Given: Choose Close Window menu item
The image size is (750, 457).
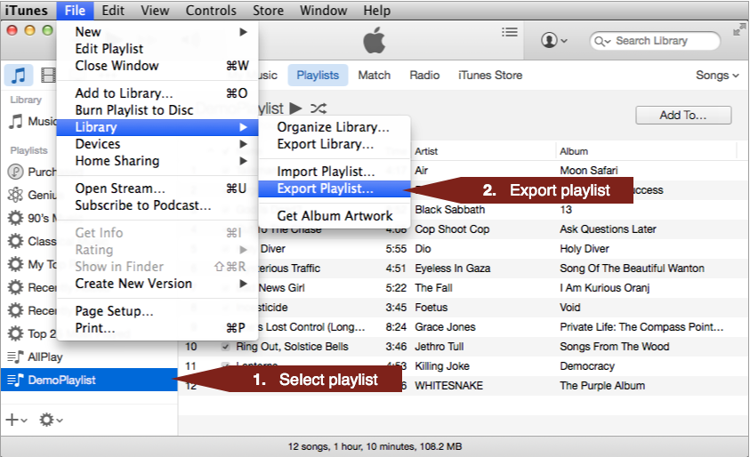Looking at the screenshot, I should 157,66.
